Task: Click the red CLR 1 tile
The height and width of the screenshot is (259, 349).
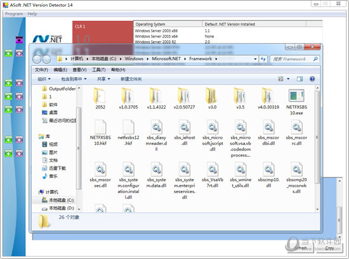Action: [x=103, y=32]
